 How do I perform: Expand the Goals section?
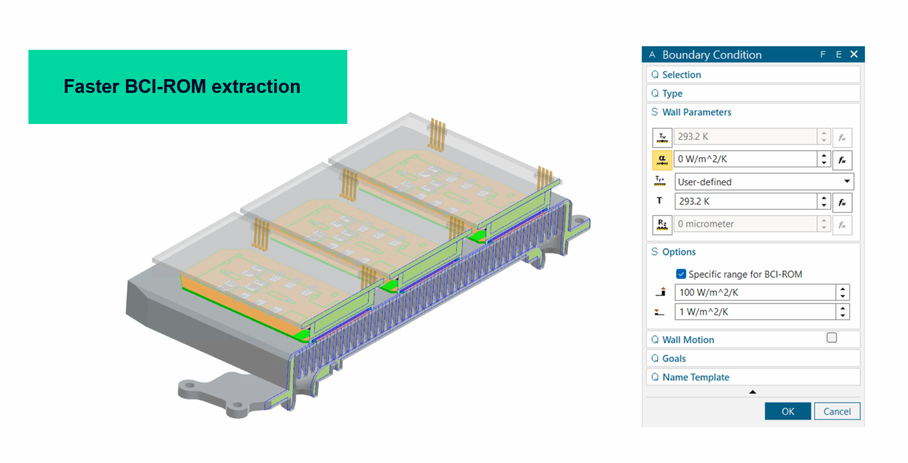[673, 358]
